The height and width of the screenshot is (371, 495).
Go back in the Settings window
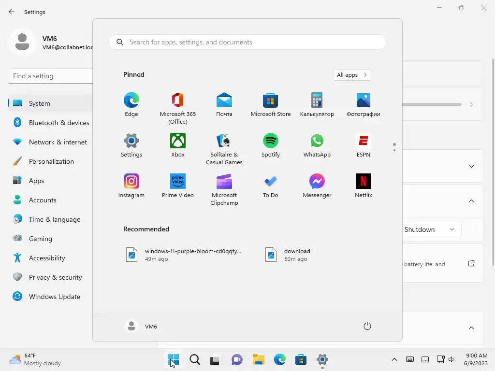click(12, 12)
